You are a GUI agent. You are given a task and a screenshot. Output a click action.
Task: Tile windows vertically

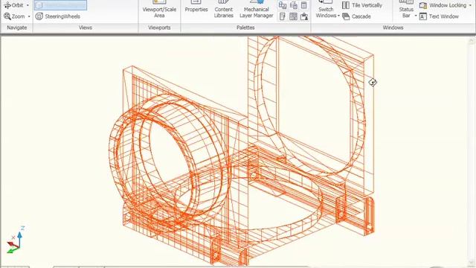[362, 5]
